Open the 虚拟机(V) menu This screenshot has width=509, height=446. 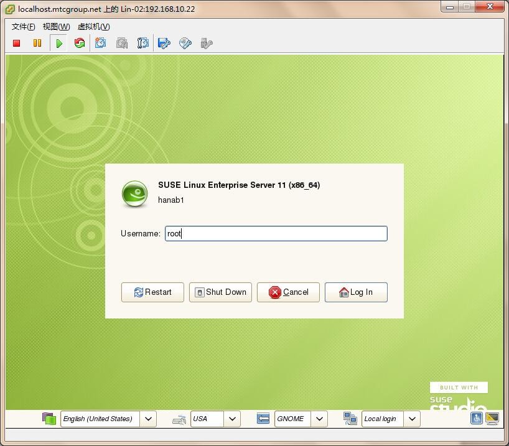[x=94, y=27]
